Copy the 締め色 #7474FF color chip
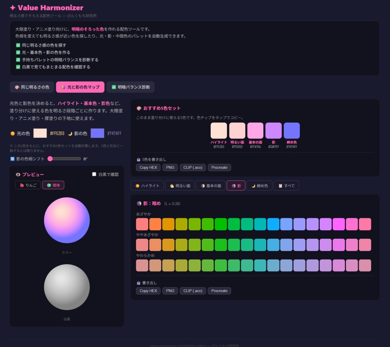This screenshot has width=390, height=347. coord(291,131)
